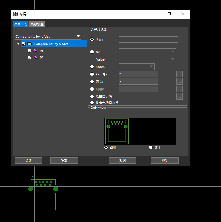The width and height of the screenshot is (221, 222).
Task: Click the pink diamond icon next to P2
Action: point(36,57)
